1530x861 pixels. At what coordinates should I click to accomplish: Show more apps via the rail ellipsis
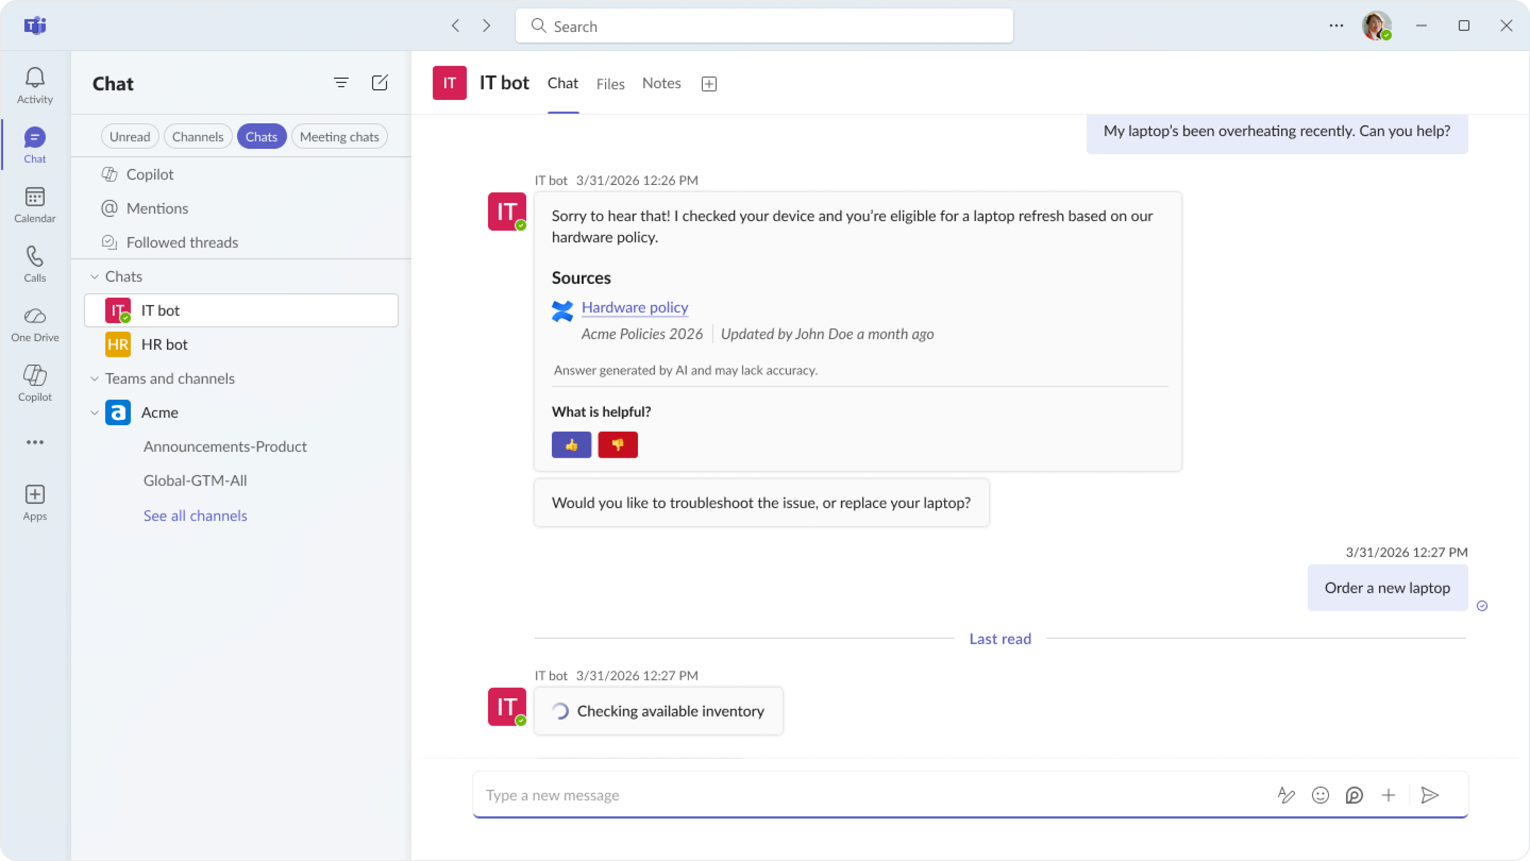click(x=34, y=443)
